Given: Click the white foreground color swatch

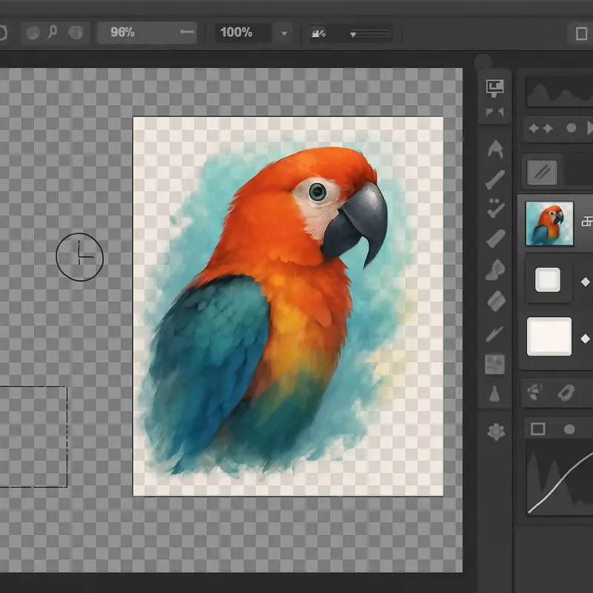Looking at the screenshot, I should point(549,337).
